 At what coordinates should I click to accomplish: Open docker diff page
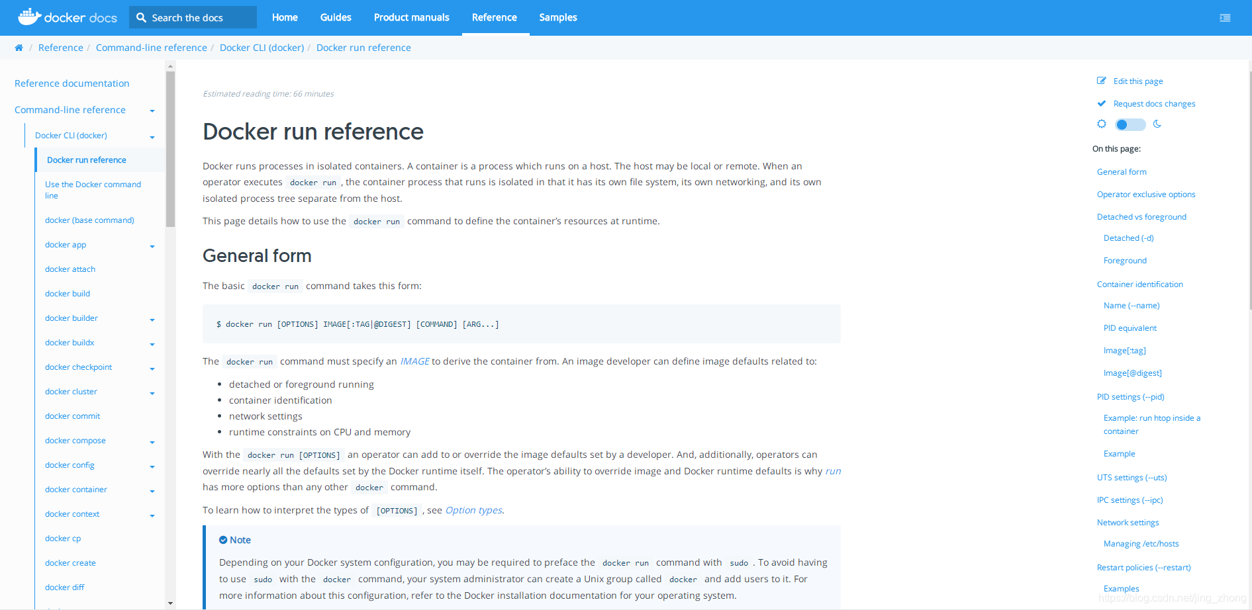65,588
